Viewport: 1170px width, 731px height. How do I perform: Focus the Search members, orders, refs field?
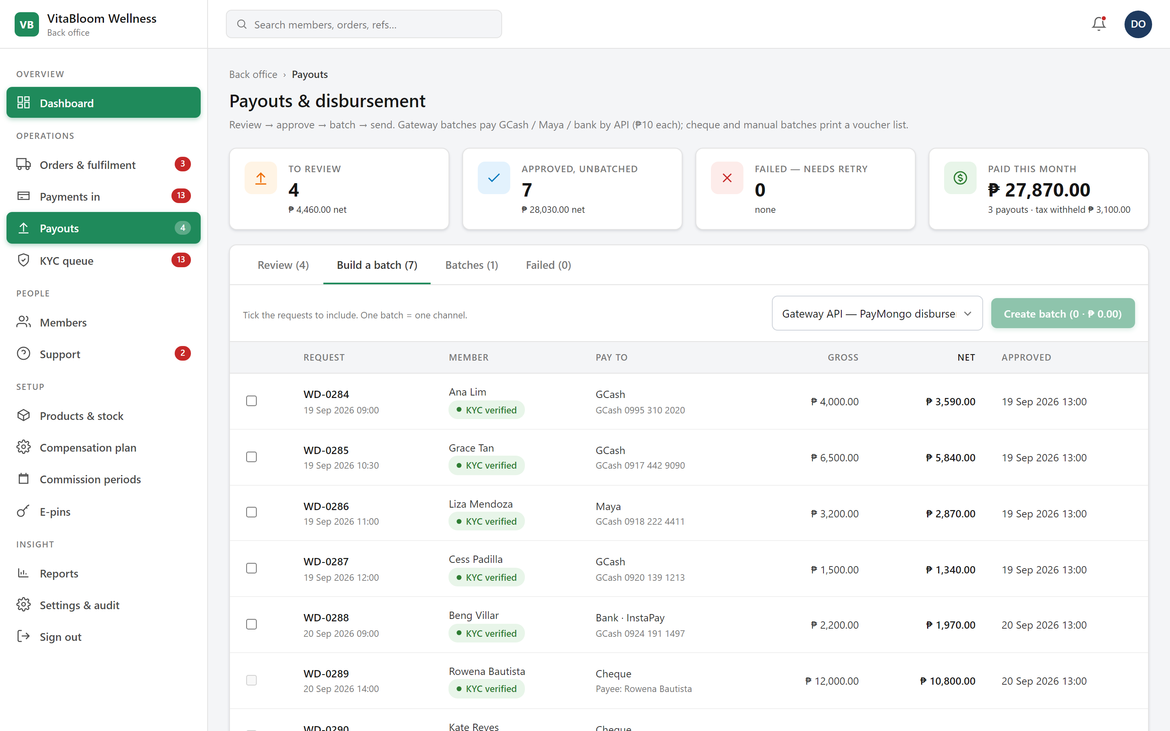(364, 24)
